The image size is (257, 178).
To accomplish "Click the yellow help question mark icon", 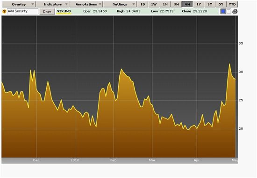I will point(4,11).
